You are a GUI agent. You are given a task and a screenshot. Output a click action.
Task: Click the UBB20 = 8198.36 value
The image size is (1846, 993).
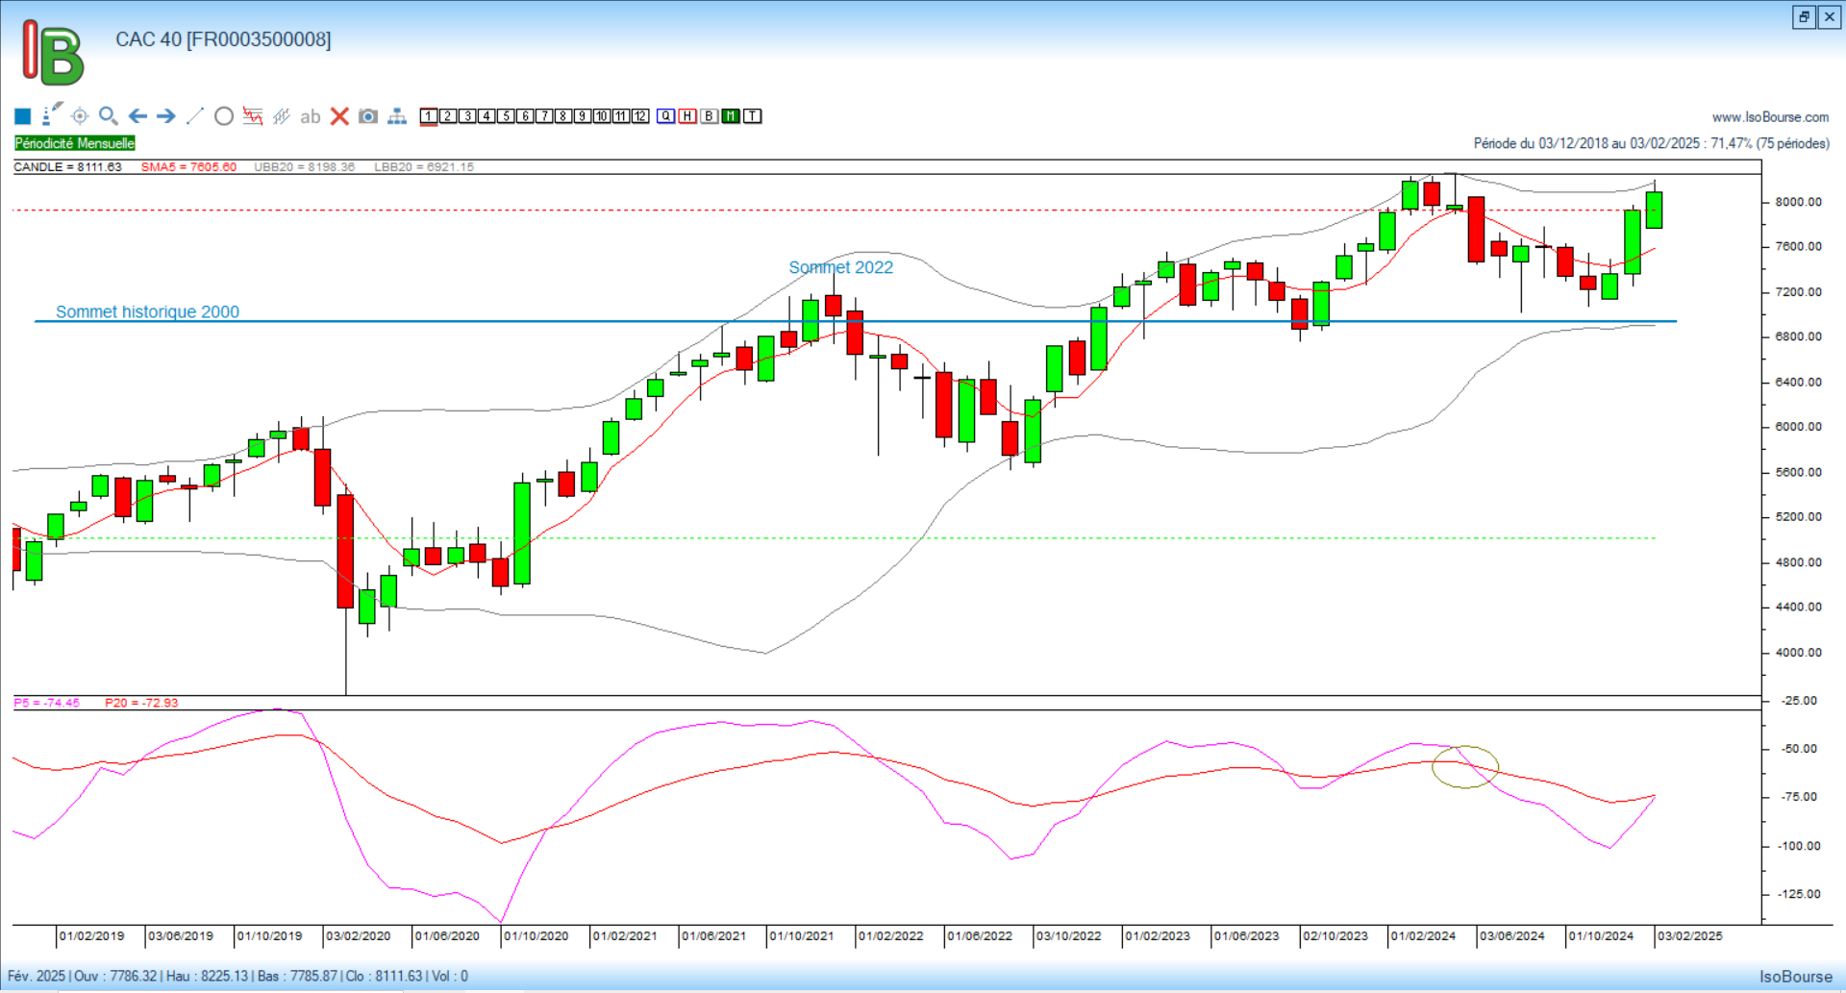304,166
